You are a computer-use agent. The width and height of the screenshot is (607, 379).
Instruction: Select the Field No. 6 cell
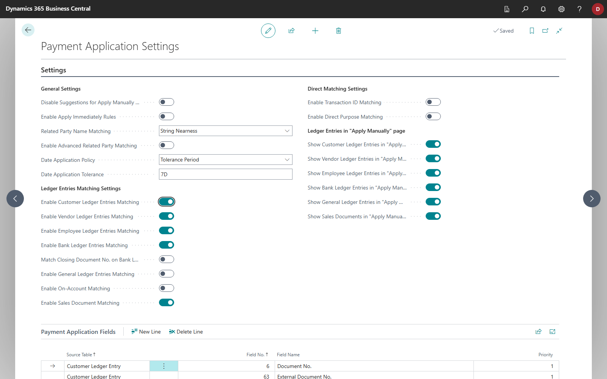point(226,366)
